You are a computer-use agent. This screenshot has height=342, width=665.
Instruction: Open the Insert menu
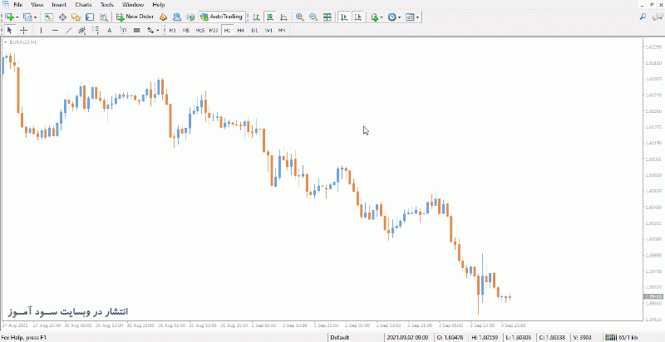tap(59, 5)
